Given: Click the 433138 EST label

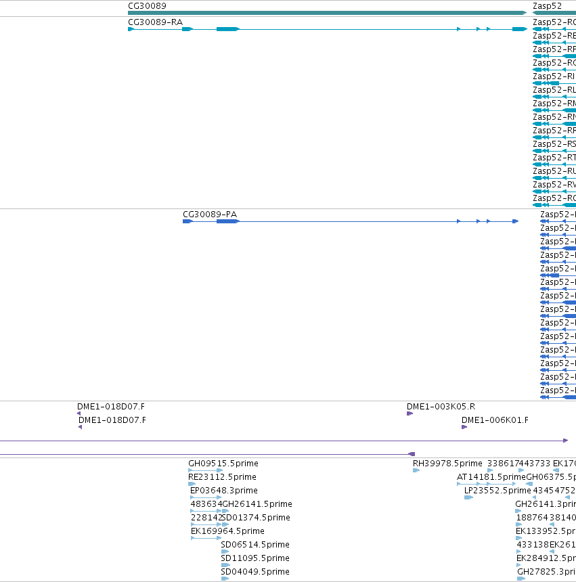Looking at the screenshot, I should click(533, 545).
